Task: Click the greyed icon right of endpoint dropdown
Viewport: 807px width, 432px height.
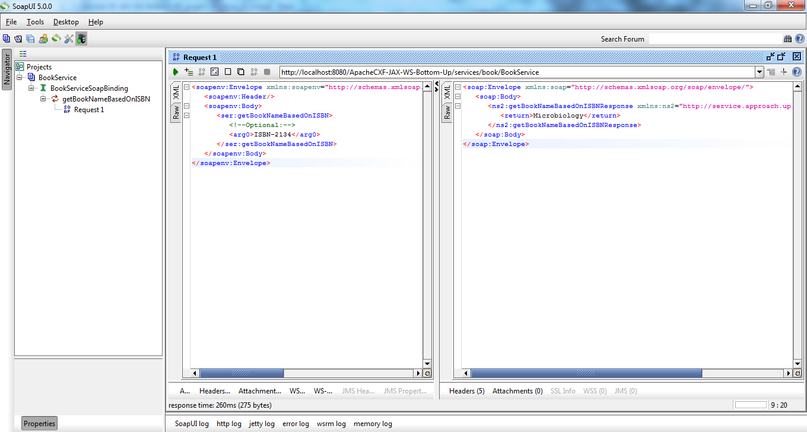Action: point(771,72)
